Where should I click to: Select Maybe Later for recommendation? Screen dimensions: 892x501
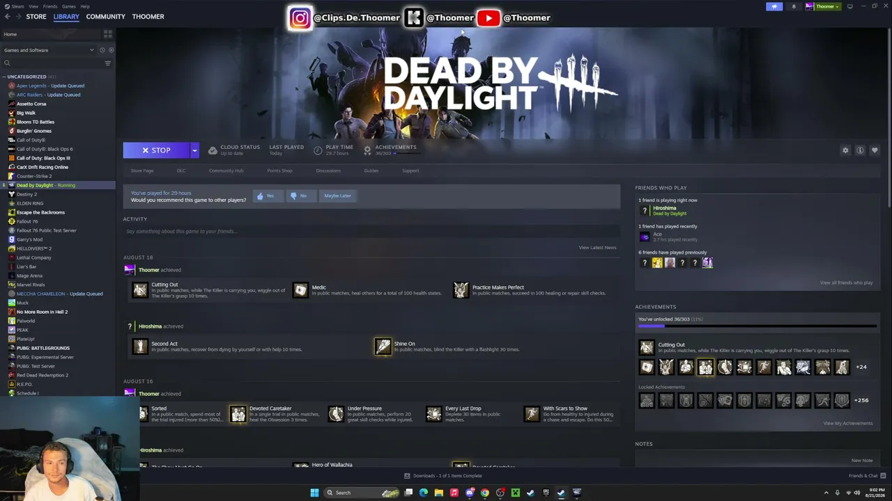(337, 196)
